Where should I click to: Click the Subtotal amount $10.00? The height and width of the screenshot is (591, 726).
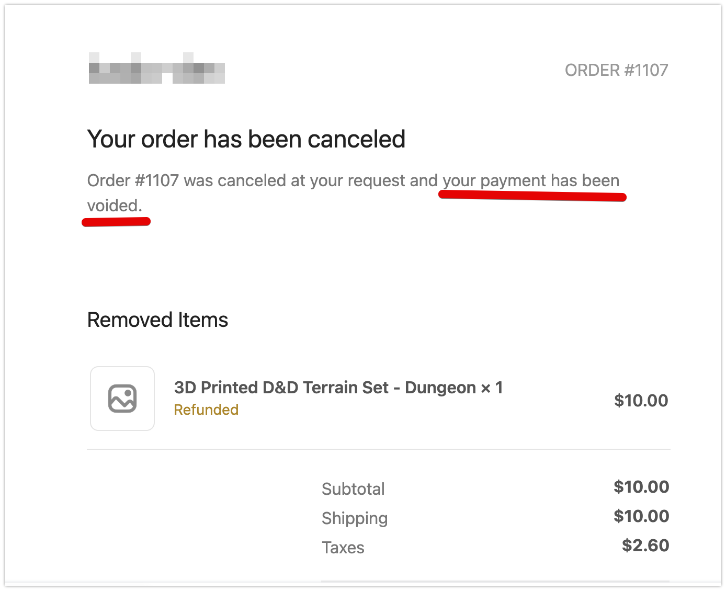click(x=641, y=487)
